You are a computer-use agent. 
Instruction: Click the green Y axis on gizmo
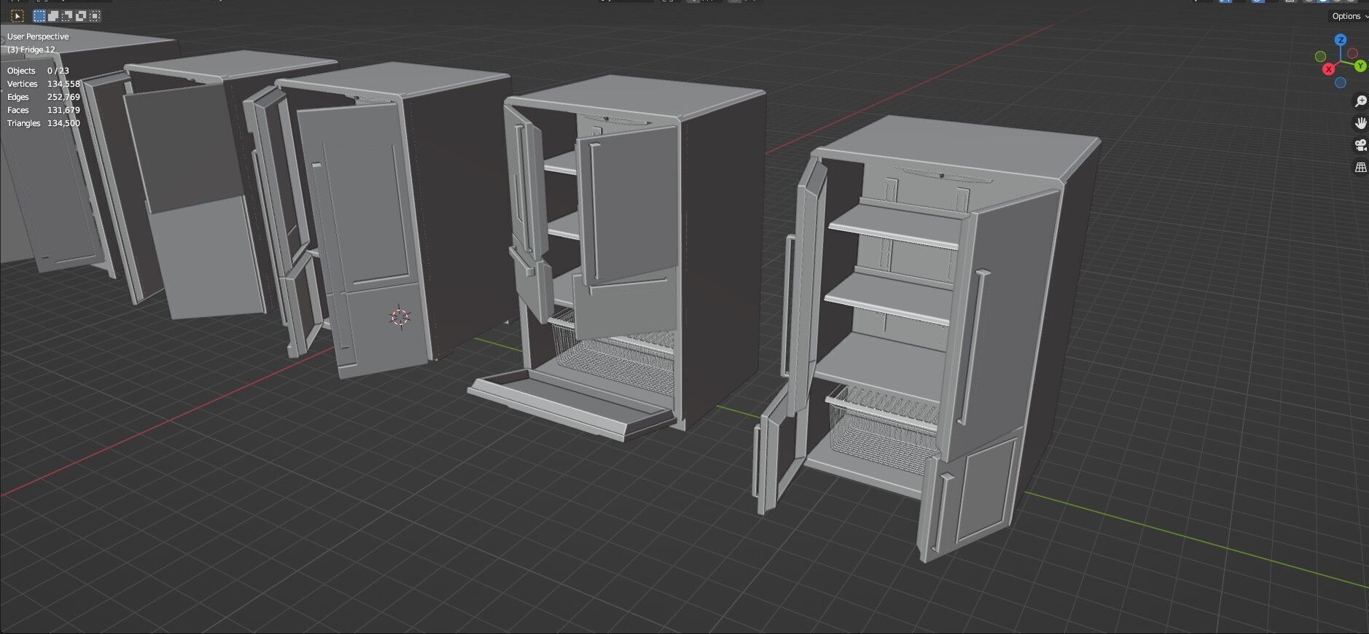1360,66
